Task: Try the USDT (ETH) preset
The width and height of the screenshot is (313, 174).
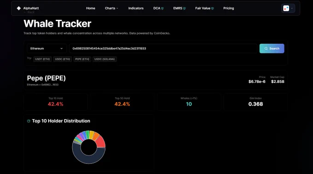Action: click(x=42, y=59)
